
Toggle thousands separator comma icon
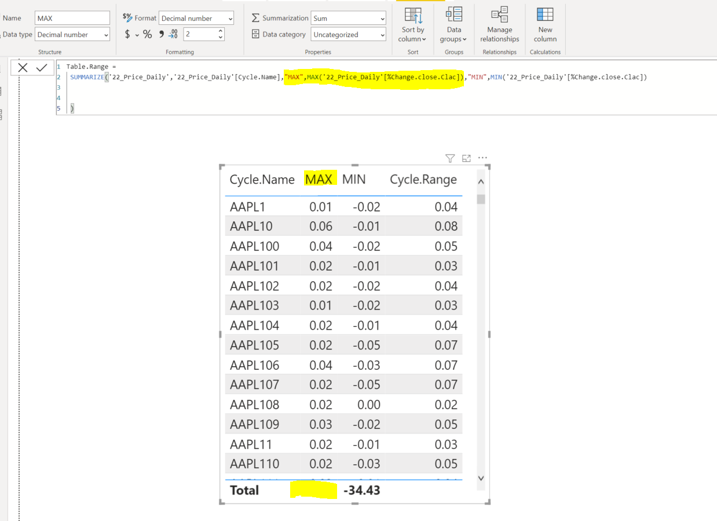click(x=162, y=34)
